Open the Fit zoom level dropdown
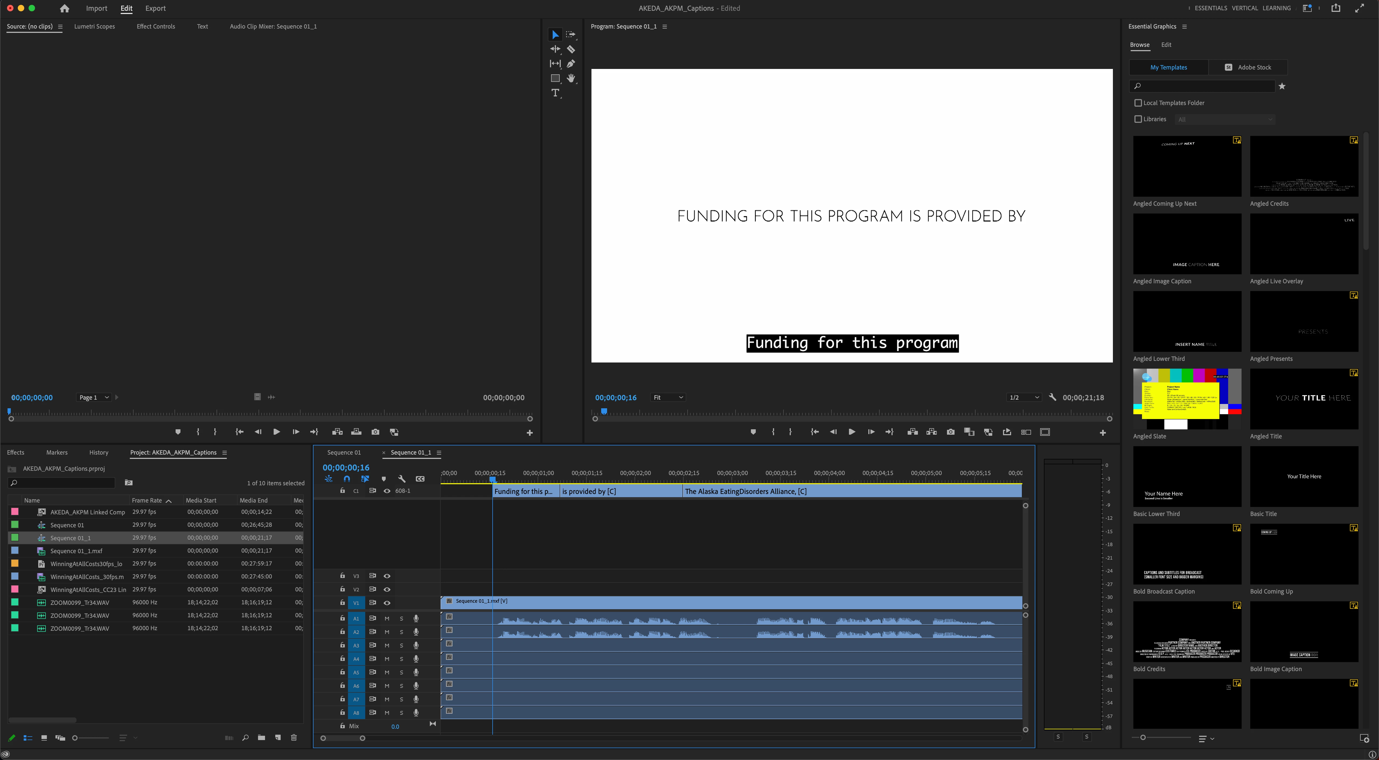Image resolution: width=1379 pixels, height=760 pixels. tap(668, 398)
